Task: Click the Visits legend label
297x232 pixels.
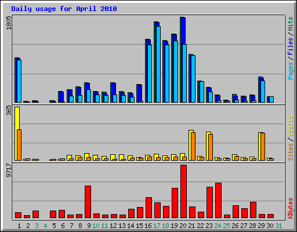Action: (291, 126)
